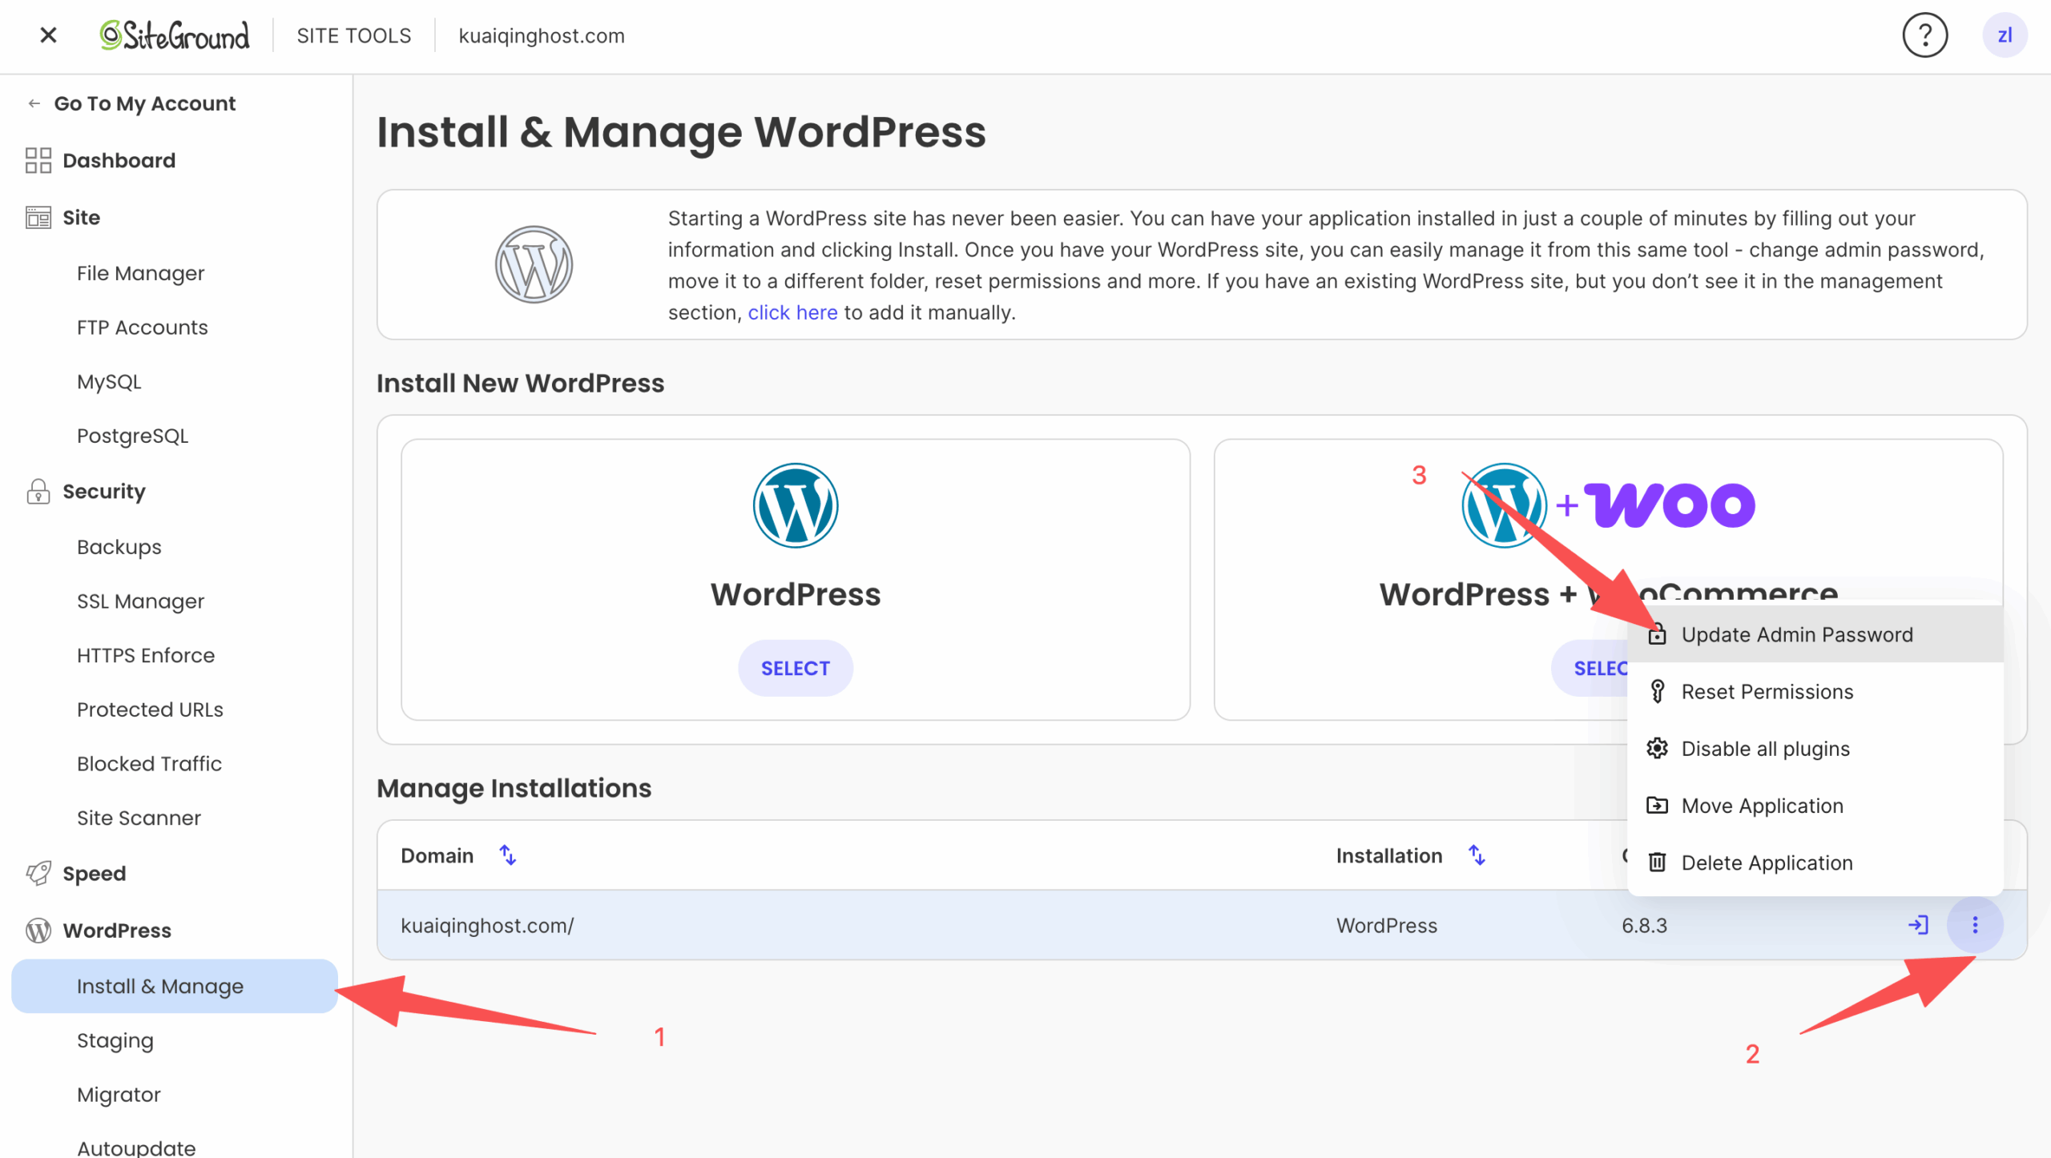Open the three-dot actions menu for kuaiqinghost.com
Image resolution: width=2051 pixels, height=1158 pixels.
[1975, 925]
